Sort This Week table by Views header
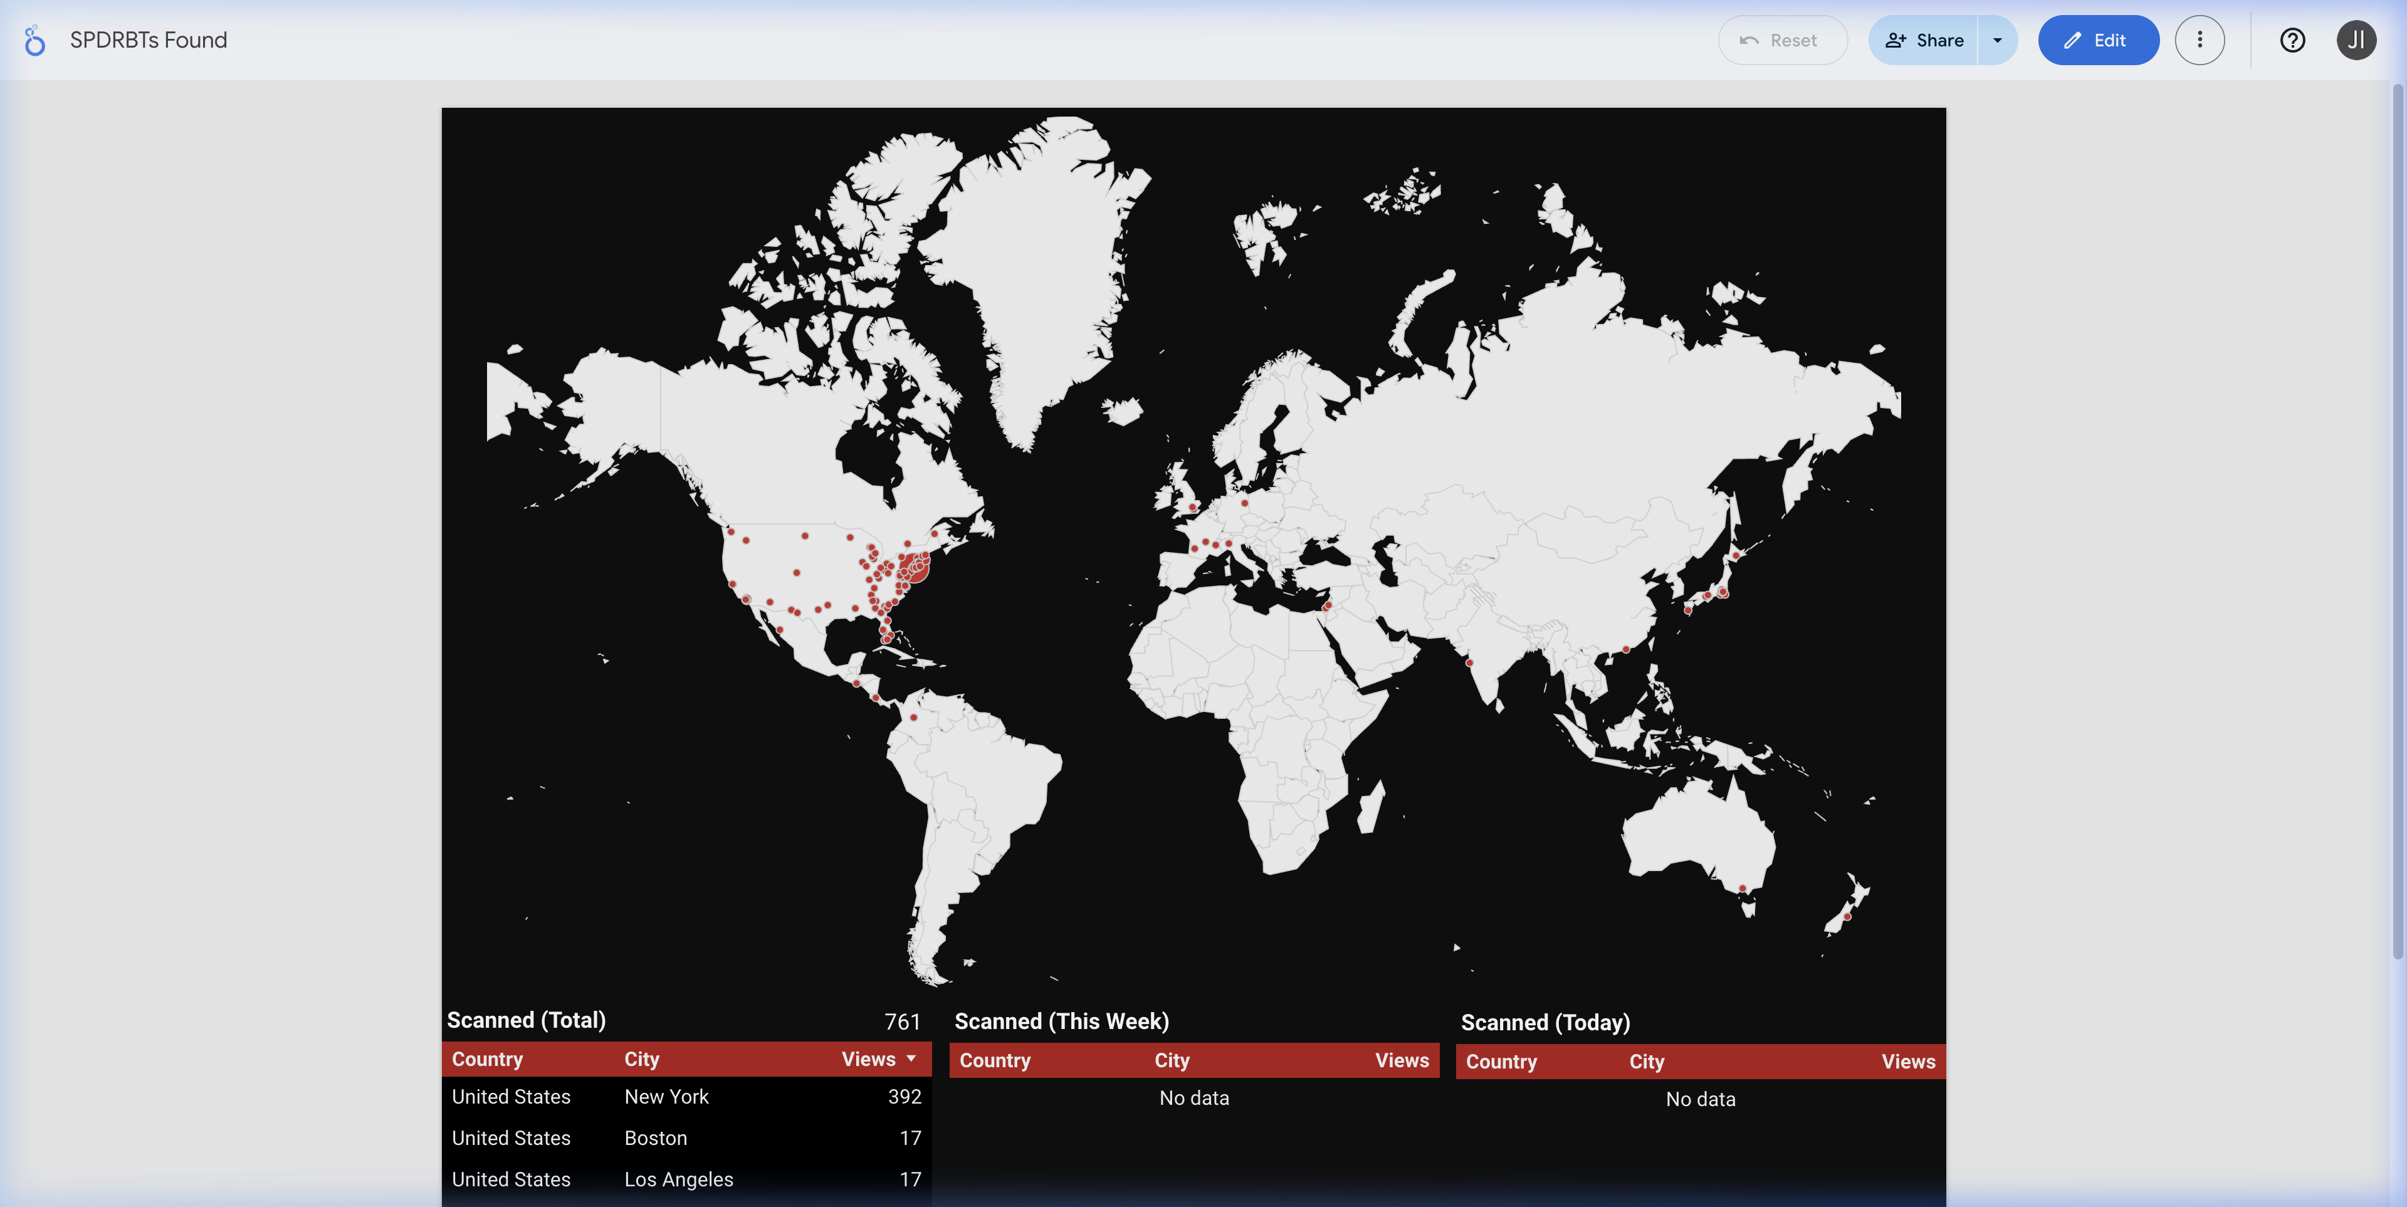The image size is (2407, 1207). pyautogui.click(x=1401, y=1060)
